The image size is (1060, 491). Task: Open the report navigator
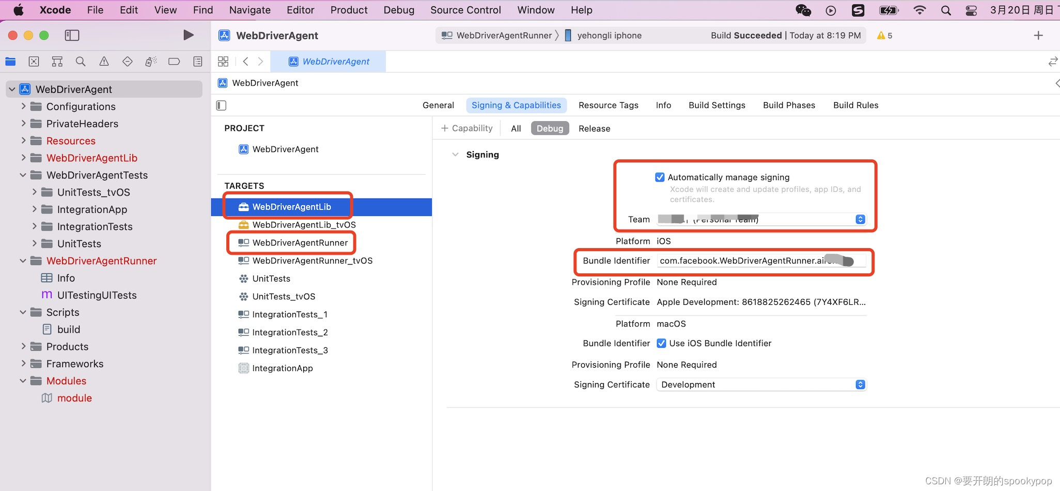(x=197, y=61)
